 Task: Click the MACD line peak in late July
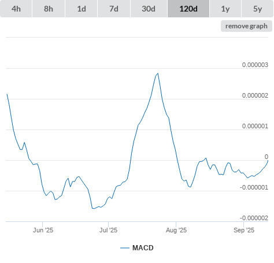[x=158, y=73]
